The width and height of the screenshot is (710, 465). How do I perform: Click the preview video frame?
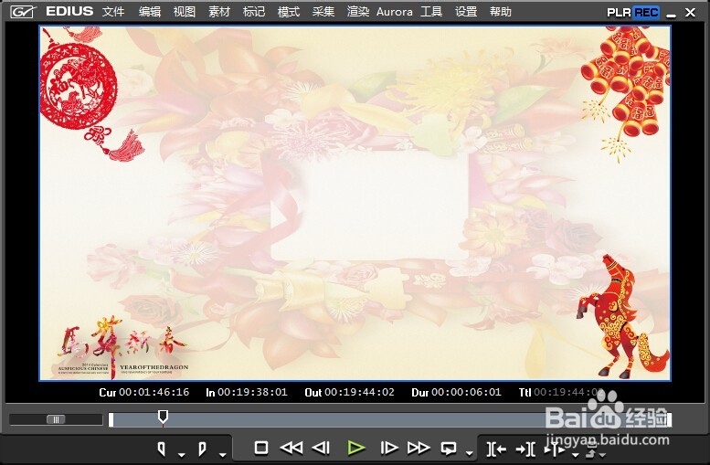point(355,203)
